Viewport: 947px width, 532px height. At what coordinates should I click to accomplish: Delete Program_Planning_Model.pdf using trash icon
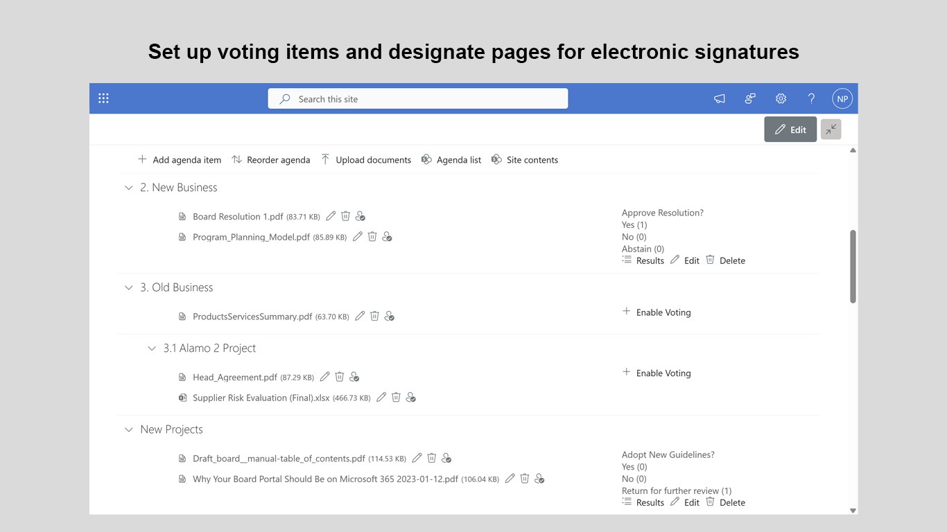pyautogui.click(x=372, y=237)
